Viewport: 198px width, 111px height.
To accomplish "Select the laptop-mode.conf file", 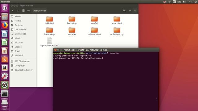I will (49, 42).
